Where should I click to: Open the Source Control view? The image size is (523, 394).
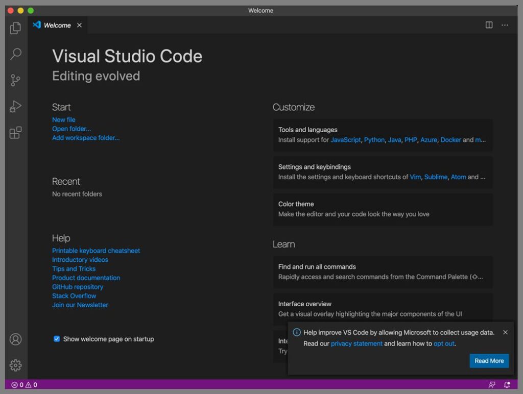coord(15,80)
